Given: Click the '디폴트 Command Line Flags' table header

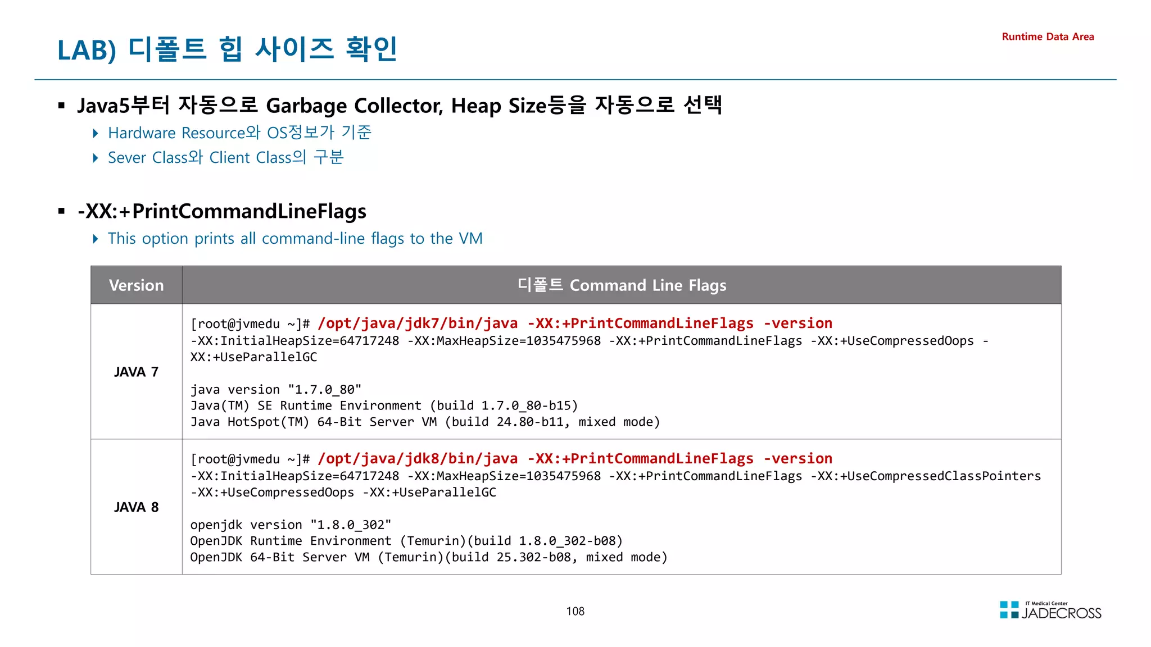Looking at the screenshot, I should click(622, 285).
